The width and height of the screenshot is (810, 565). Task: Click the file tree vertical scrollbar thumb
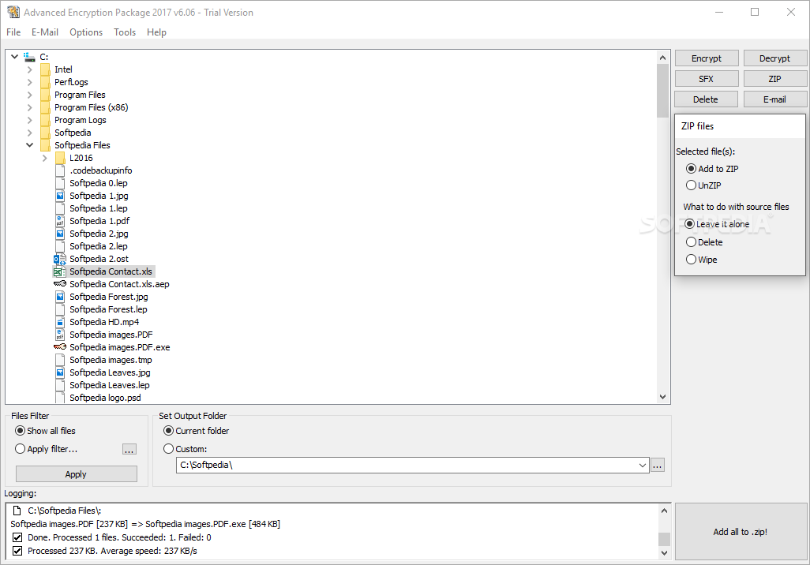tap(663, 91)
